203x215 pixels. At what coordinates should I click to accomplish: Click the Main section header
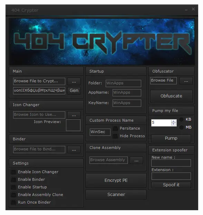point(46,71)
